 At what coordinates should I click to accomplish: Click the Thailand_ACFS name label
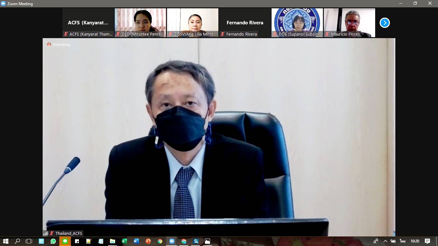69,233
